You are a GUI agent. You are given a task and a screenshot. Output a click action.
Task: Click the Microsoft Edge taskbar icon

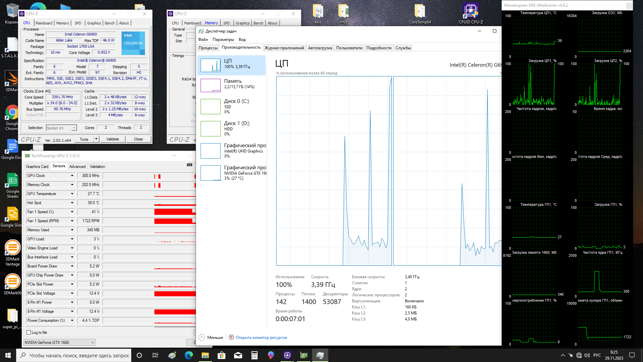pyautogui.click(x=189, y=355)
